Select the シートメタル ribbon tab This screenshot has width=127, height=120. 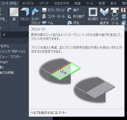point(9,3)
